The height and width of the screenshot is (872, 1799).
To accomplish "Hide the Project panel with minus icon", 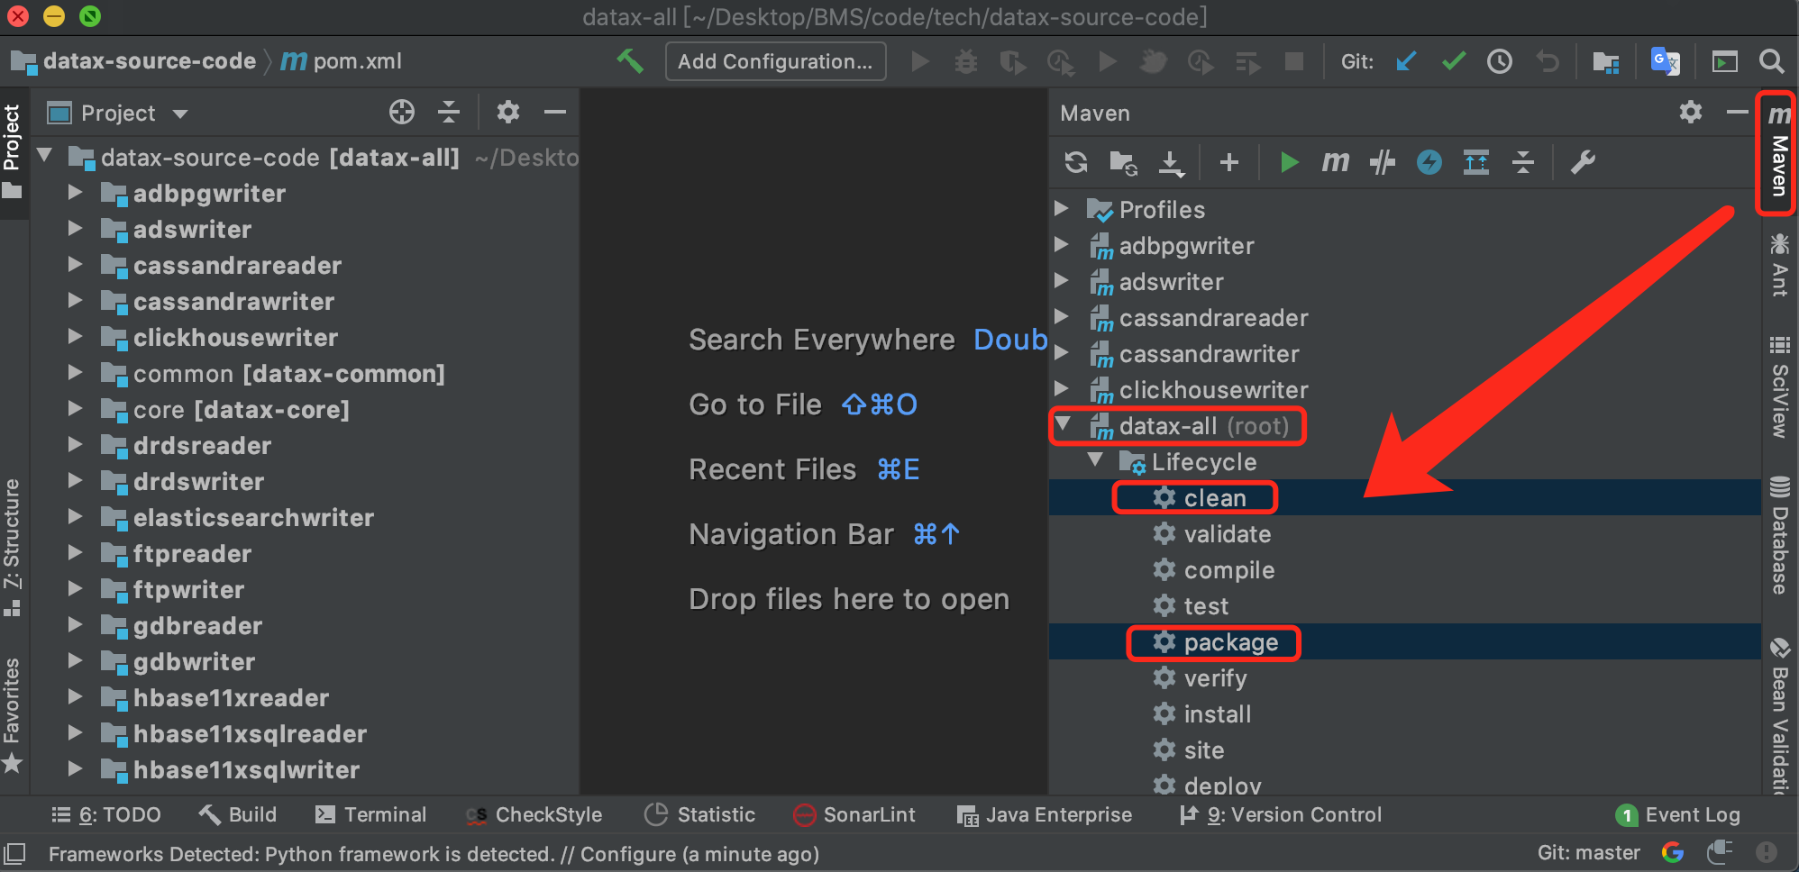I will tap(555, 112).
